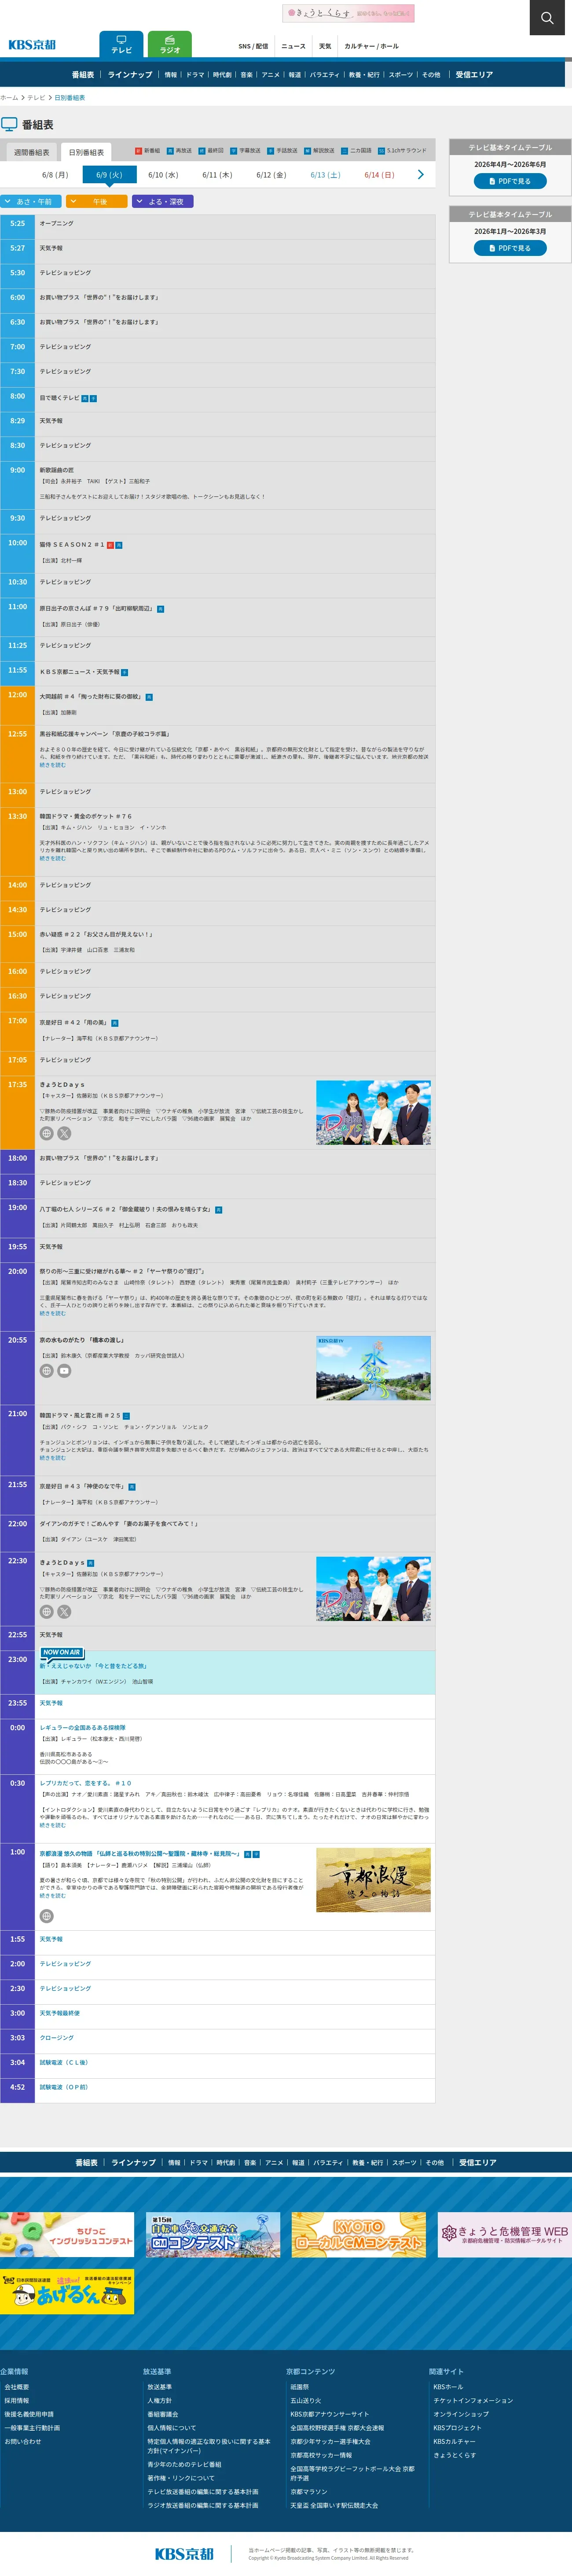572x2576 pixels.
Task: Open 会社概要 in footer
Action: [x=17, y=2387]
